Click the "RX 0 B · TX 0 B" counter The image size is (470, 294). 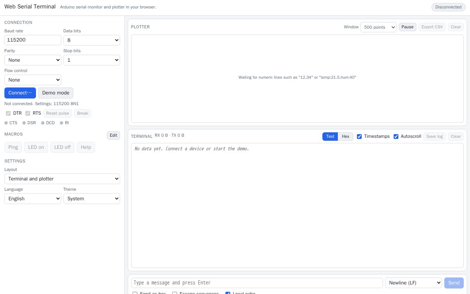170,135
